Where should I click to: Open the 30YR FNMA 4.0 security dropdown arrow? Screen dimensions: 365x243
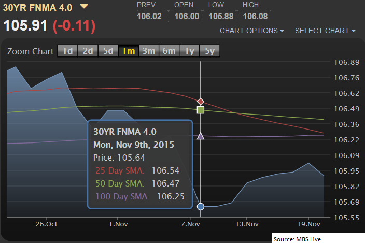coord(84,7)
